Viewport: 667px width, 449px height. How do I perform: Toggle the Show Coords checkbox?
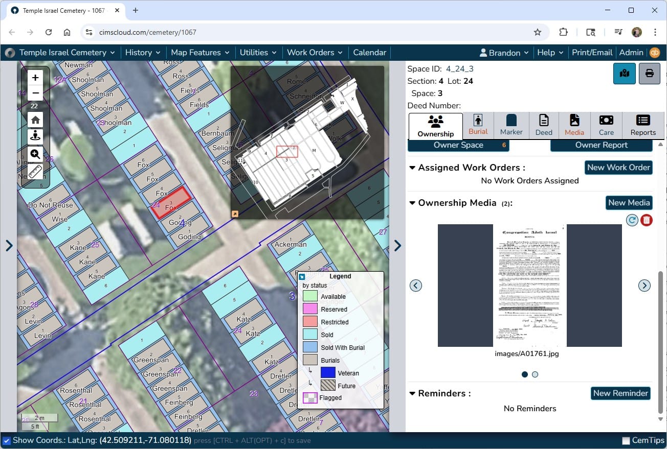pyautogui.click(x=7, y=440)
